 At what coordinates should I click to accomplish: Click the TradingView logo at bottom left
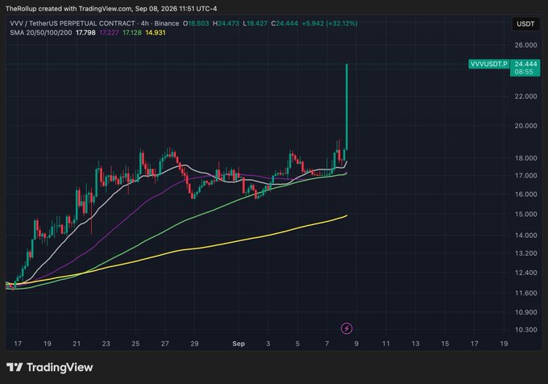click(50, 367)
